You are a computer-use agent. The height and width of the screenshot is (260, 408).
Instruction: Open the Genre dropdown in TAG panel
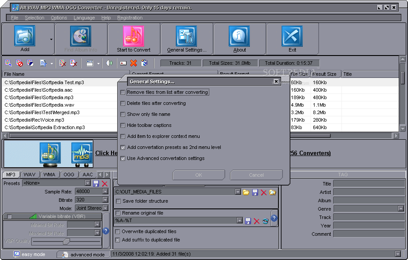click(401, 208)
